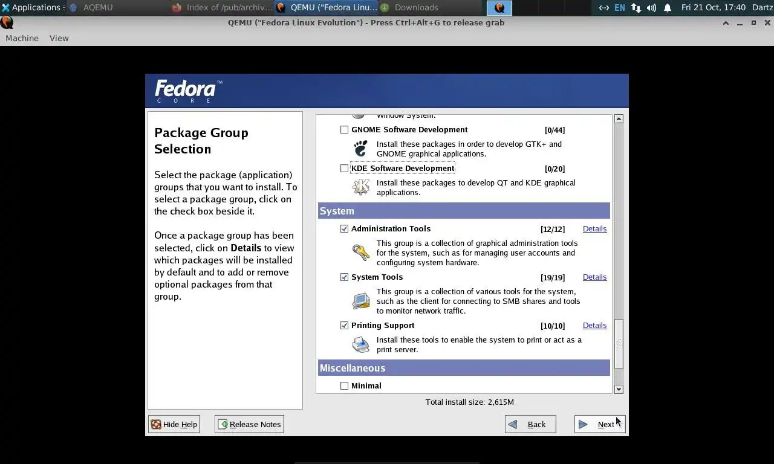Click the Fedora Core logo
This screenshot has height=464, width=774.
pos(188,91)
